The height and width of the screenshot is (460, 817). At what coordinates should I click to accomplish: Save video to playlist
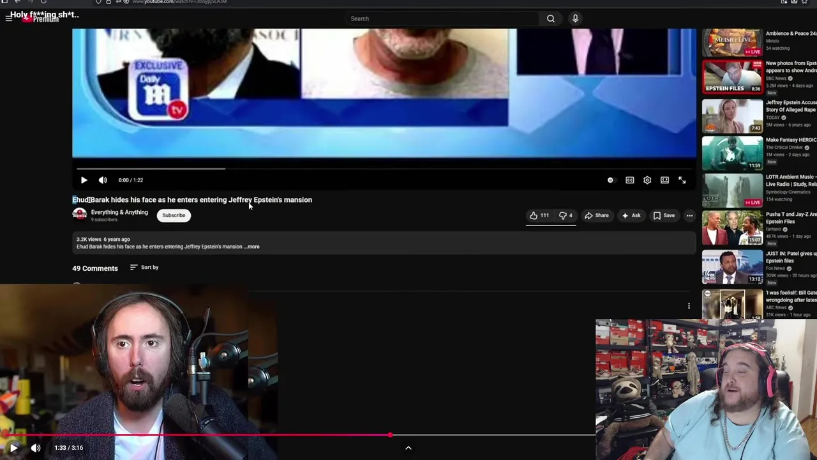(664, 215)
